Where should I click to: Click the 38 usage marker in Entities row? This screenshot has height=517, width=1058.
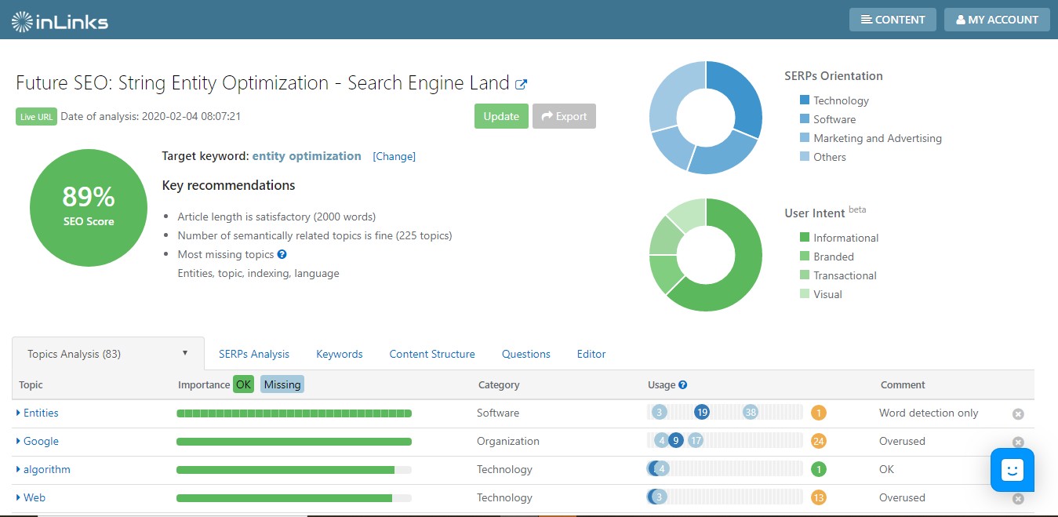click(751, 412)
